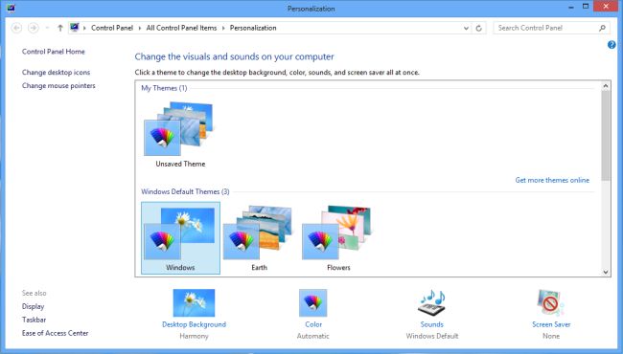Click the search magnifier icon

[x=602, y=28]
